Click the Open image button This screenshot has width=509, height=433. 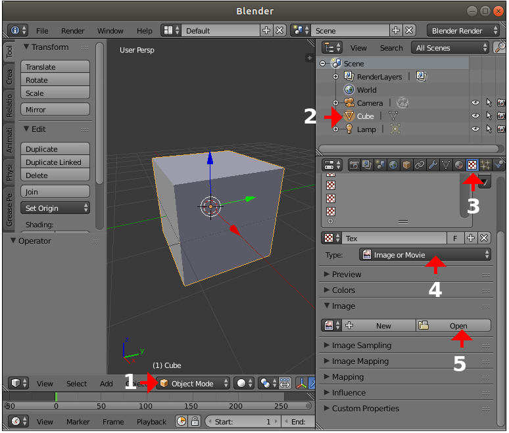(454, 325)
